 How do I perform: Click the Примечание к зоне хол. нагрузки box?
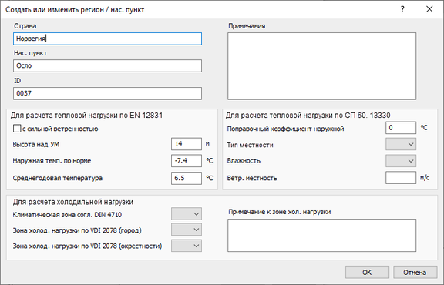tap(321, 235)
